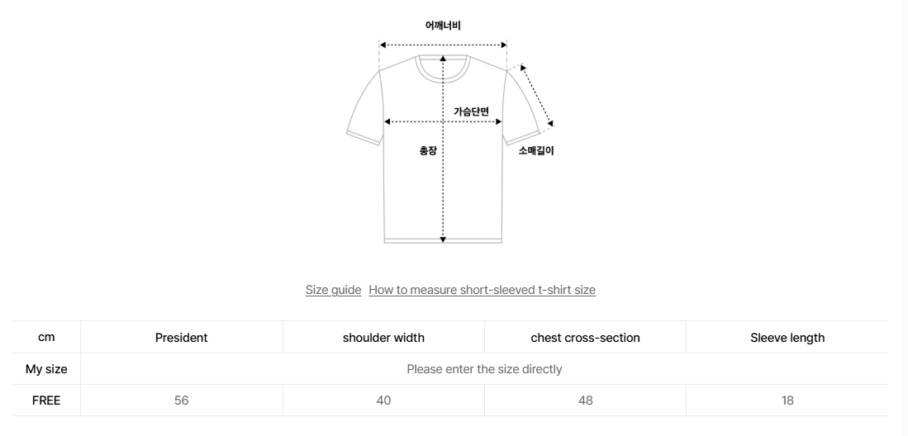Click the 가슴단면 chest label
This screenshot has height=436, width=908.
coord(471,111)
